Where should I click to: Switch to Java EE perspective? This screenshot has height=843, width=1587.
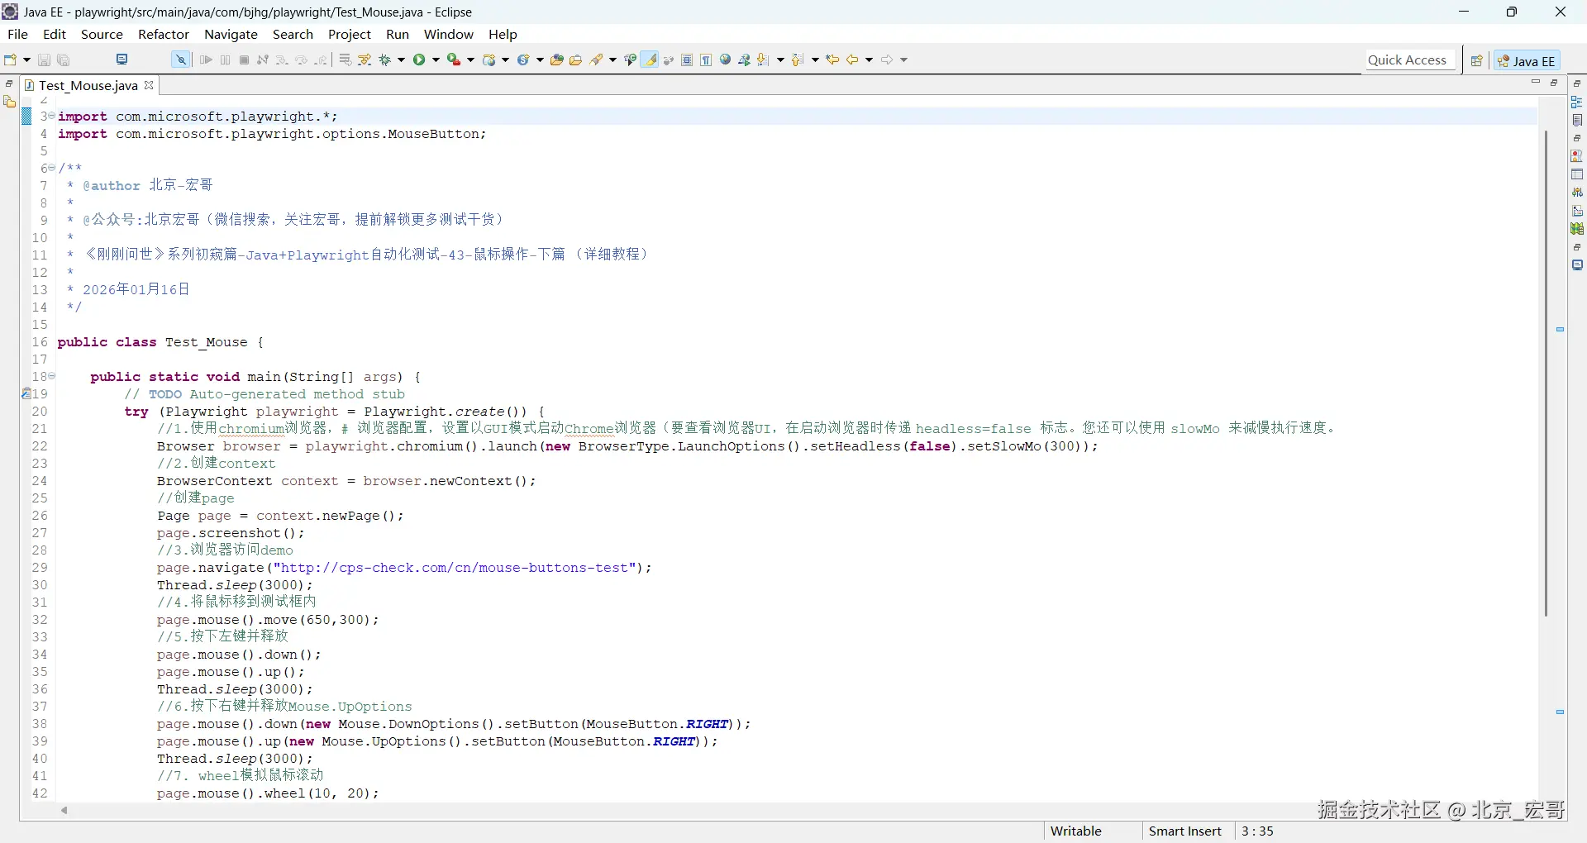[x=1527, y=60]
